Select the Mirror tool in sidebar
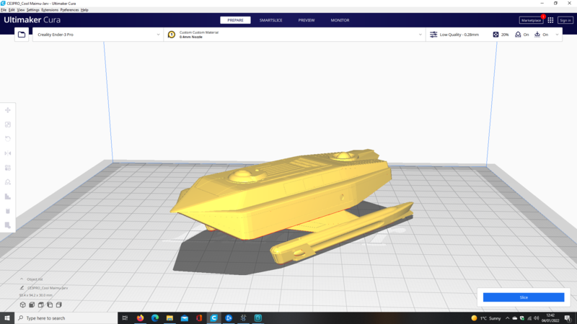Image resolution: width=577 pixels, height=324 pixels. (8, 153)
